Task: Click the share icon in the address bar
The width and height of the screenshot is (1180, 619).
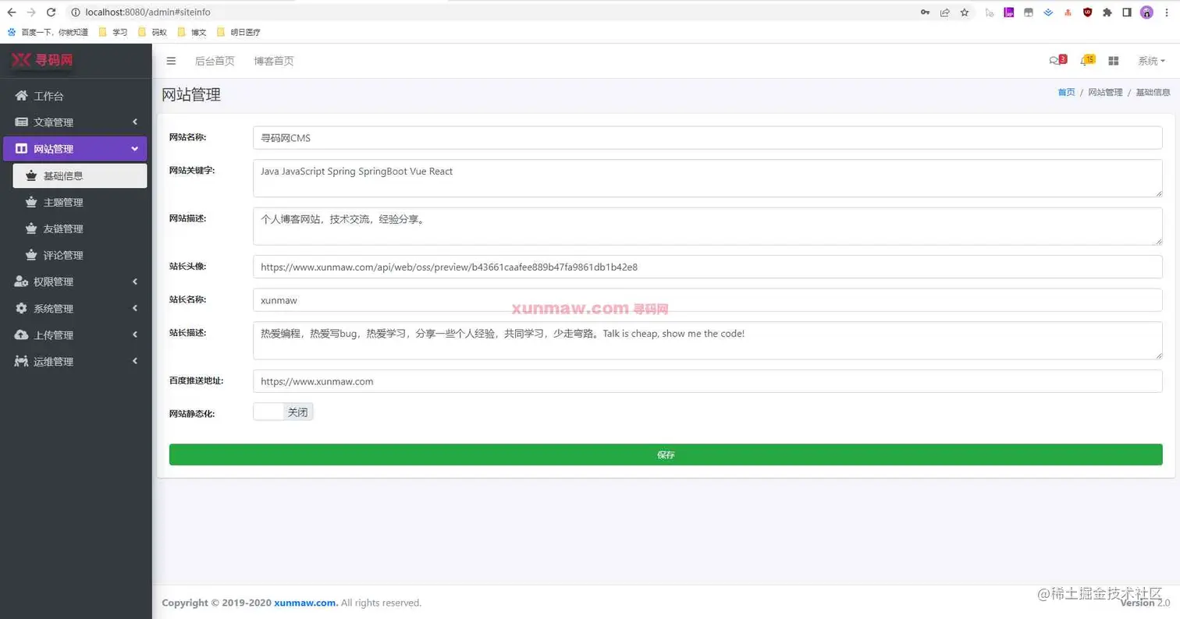Action: point(945,12)
